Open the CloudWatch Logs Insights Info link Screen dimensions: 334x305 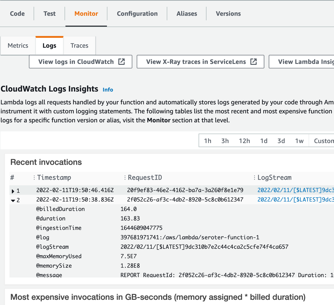tap(108, 90)
